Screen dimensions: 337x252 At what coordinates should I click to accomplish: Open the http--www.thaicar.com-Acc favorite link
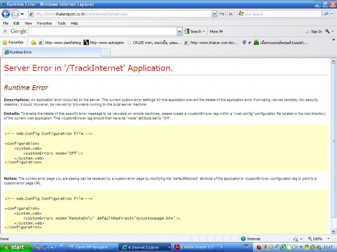pyautogui.click(x=212, y=43)
